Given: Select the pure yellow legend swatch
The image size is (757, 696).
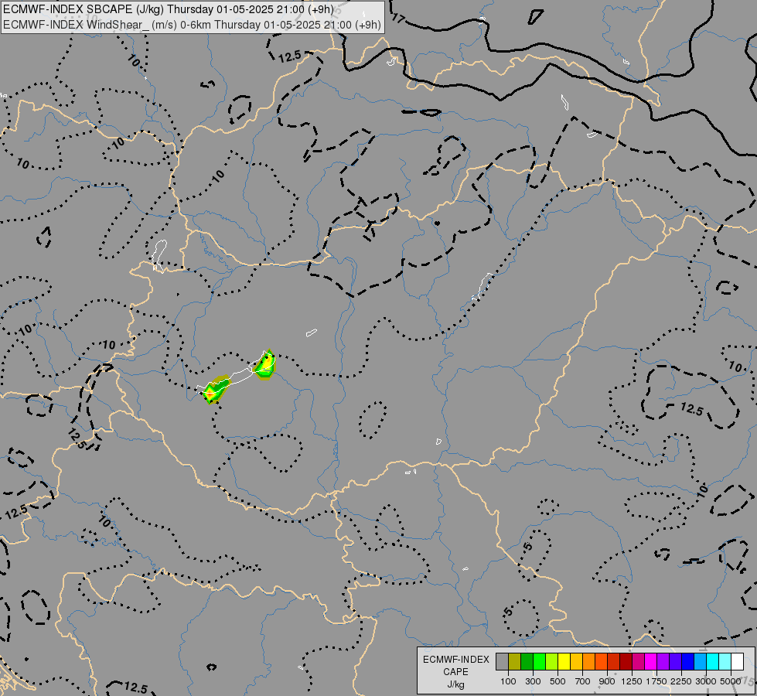Looking at the screenshot, I should (564, 661).
